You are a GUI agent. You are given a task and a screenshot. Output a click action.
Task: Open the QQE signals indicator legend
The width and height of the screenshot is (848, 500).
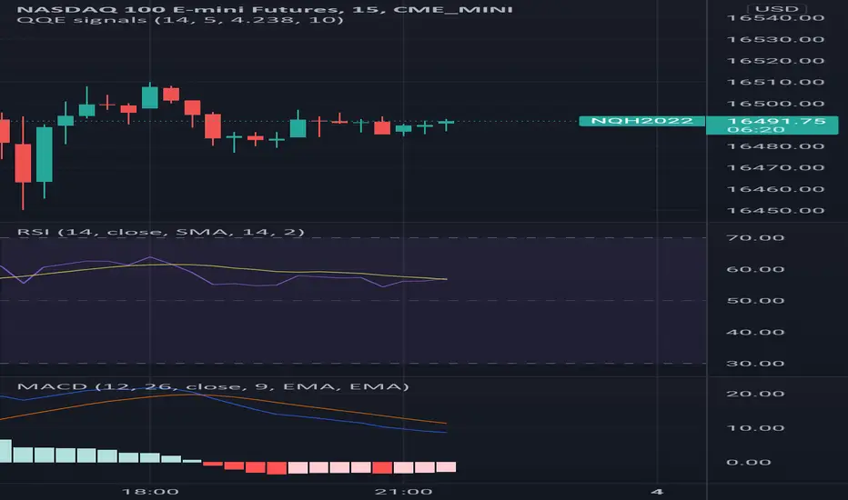tap(180, 20)
